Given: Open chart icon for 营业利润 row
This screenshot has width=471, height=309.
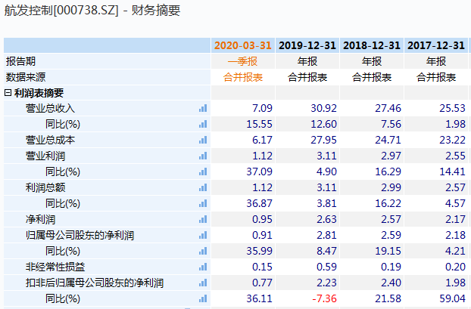Looking at the screenshot, I should click(203, 156).
